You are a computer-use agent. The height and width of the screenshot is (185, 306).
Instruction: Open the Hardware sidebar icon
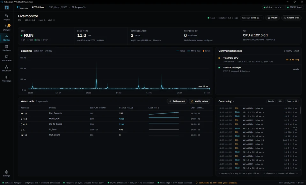pyautogui.click(x=6, y=48)
